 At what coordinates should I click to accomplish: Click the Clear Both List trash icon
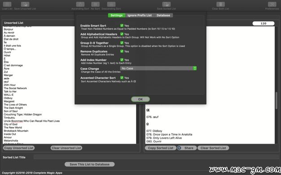(x=220, y=4)
